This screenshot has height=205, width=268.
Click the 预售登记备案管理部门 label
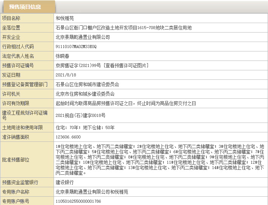point(25,84)
